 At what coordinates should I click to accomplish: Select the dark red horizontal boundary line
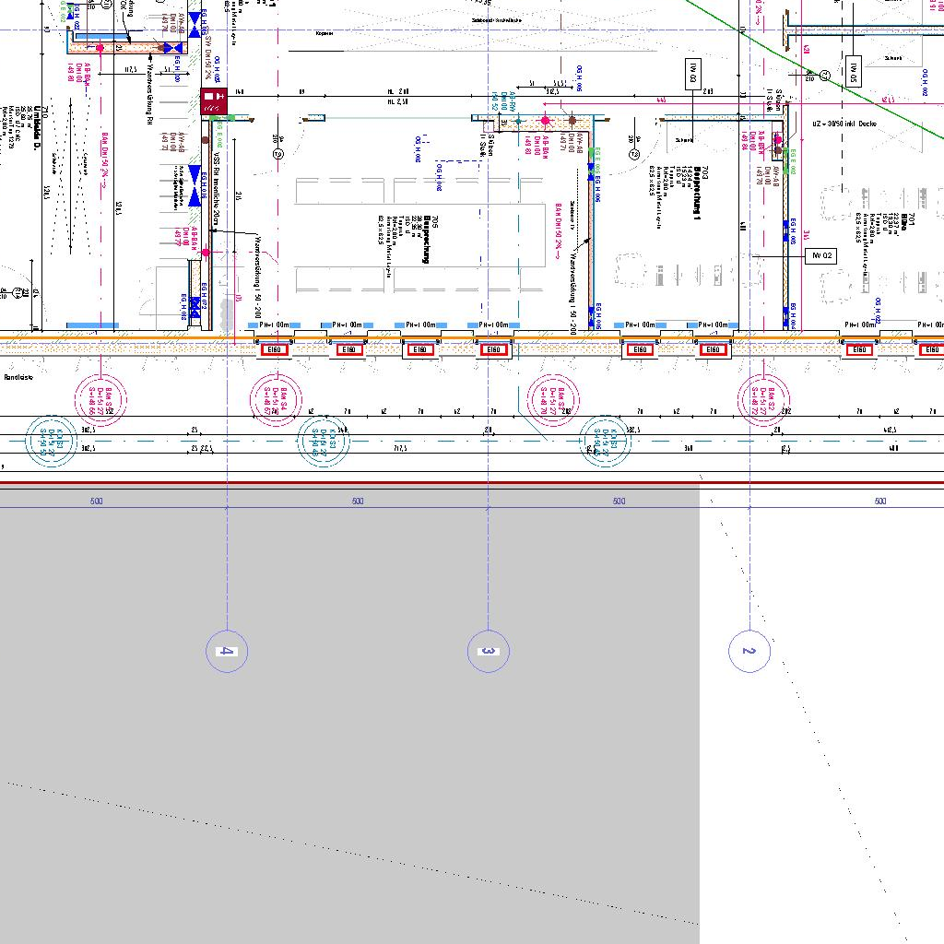472,483
